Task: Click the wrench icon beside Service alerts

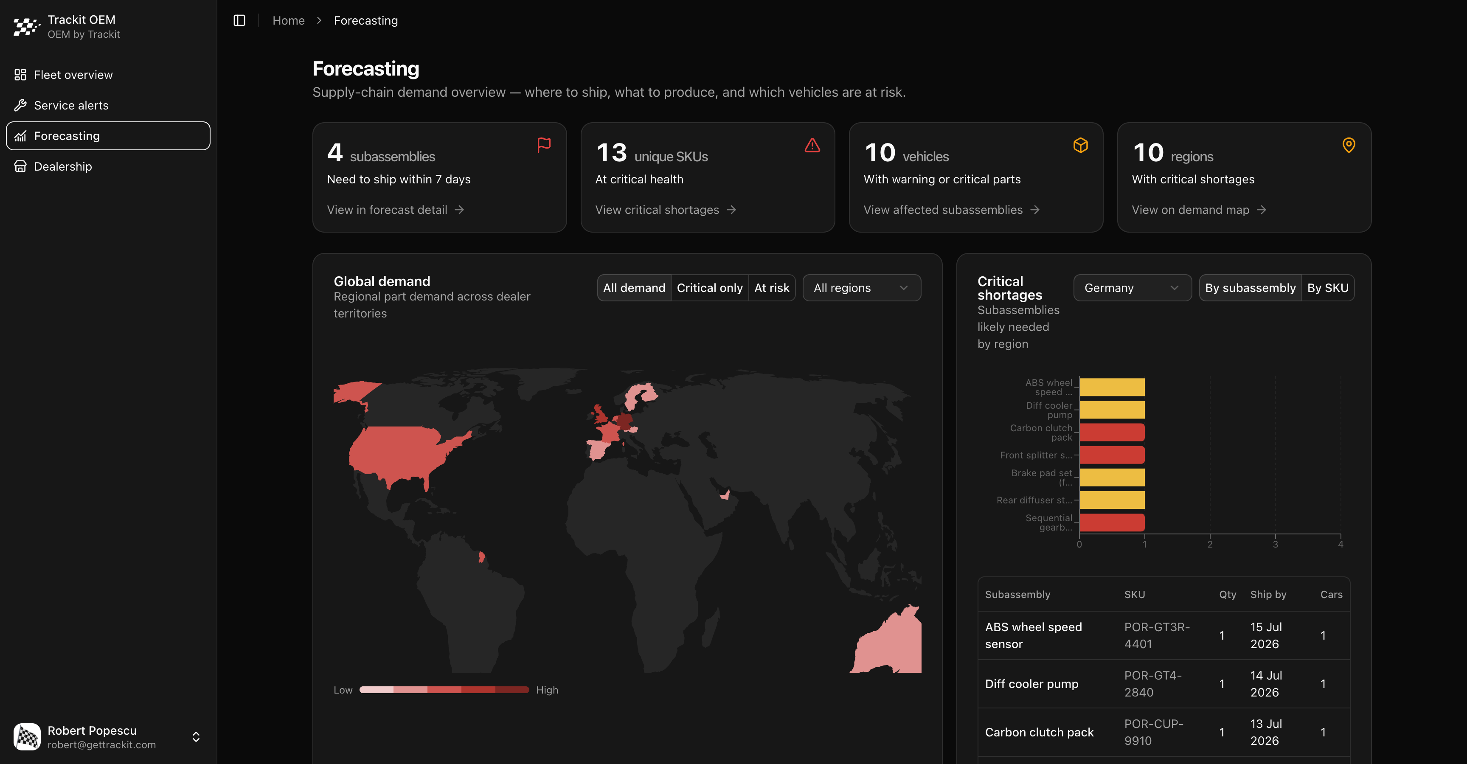Action: pos(20,105)
